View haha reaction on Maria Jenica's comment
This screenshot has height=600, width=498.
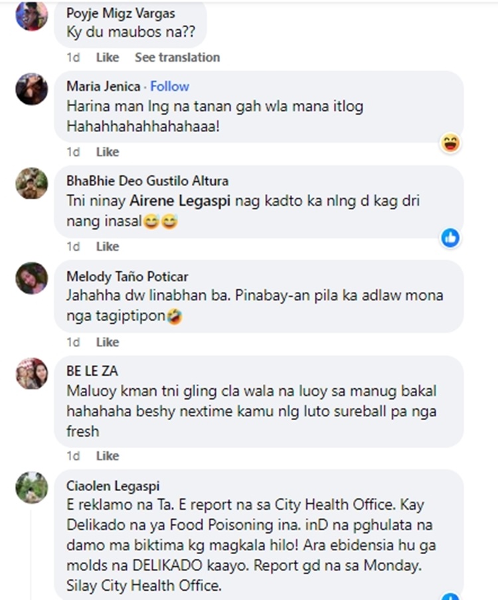[451, 143]
